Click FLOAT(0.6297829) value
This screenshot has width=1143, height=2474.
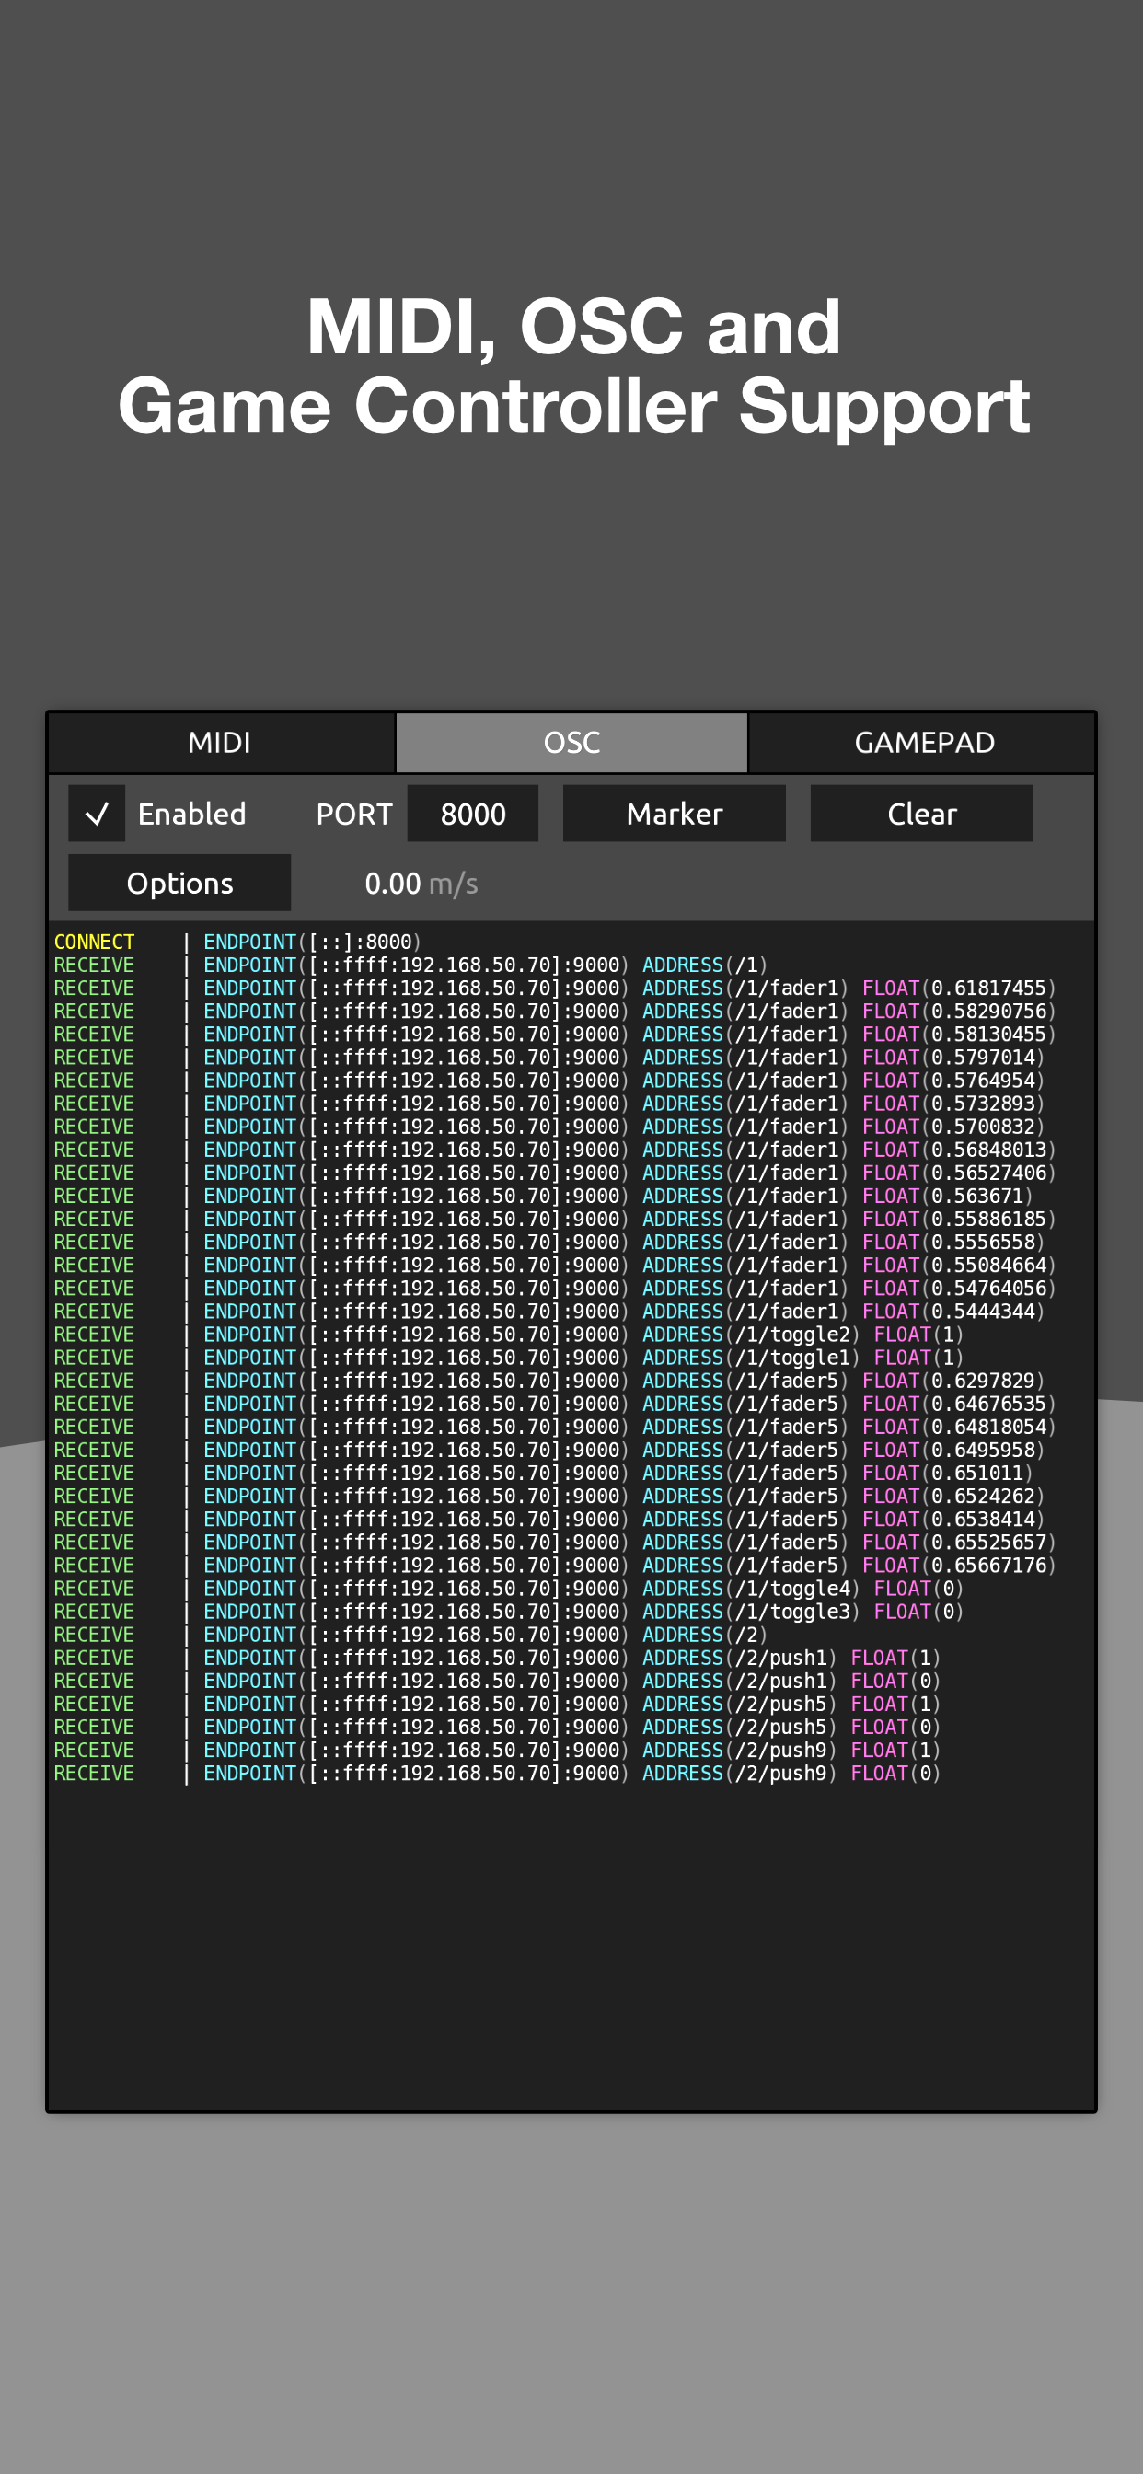click(x=952, y=1380)
